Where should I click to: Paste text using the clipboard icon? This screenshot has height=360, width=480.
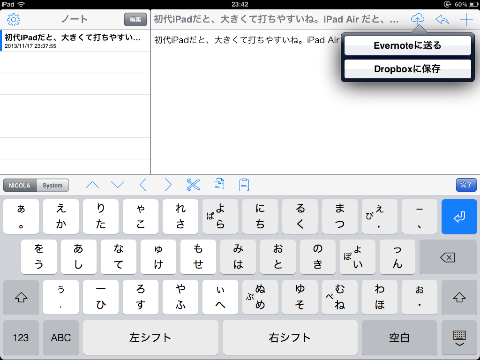[x=244, y=185]
